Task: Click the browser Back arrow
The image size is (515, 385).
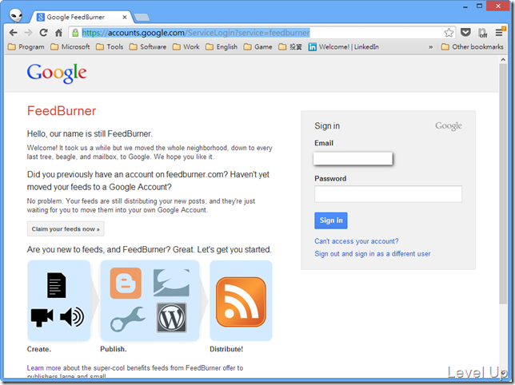Action: [13, 33]
